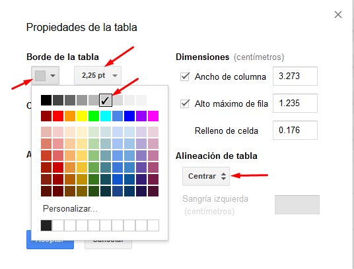Close the table properties dialog
354x269 pixels.
[337, 15]
